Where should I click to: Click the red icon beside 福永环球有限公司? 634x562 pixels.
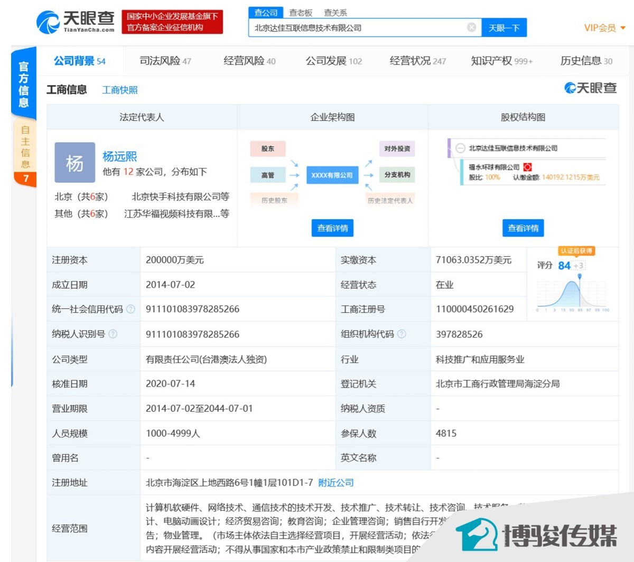tap(527, 167)
